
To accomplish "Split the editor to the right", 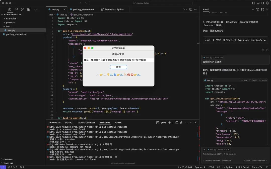I will pyautogui.click(x=191, y=9).
